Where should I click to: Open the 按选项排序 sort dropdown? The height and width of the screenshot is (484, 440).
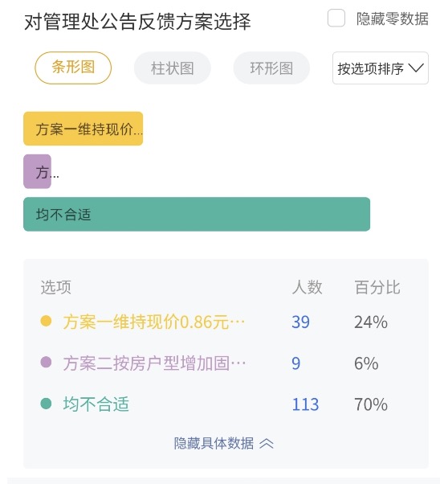[x=380, y=68]
